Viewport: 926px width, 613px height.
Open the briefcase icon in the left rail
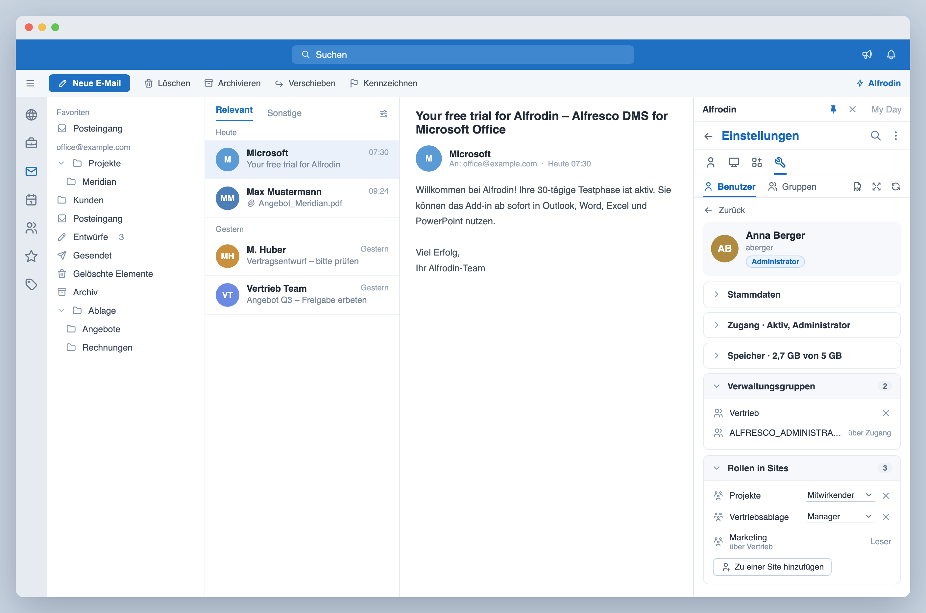[x=31, y=143]
